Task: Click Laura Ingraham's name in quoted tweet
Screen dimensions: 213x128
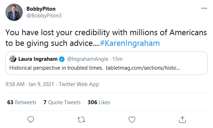Action: (x=38, y=59)
